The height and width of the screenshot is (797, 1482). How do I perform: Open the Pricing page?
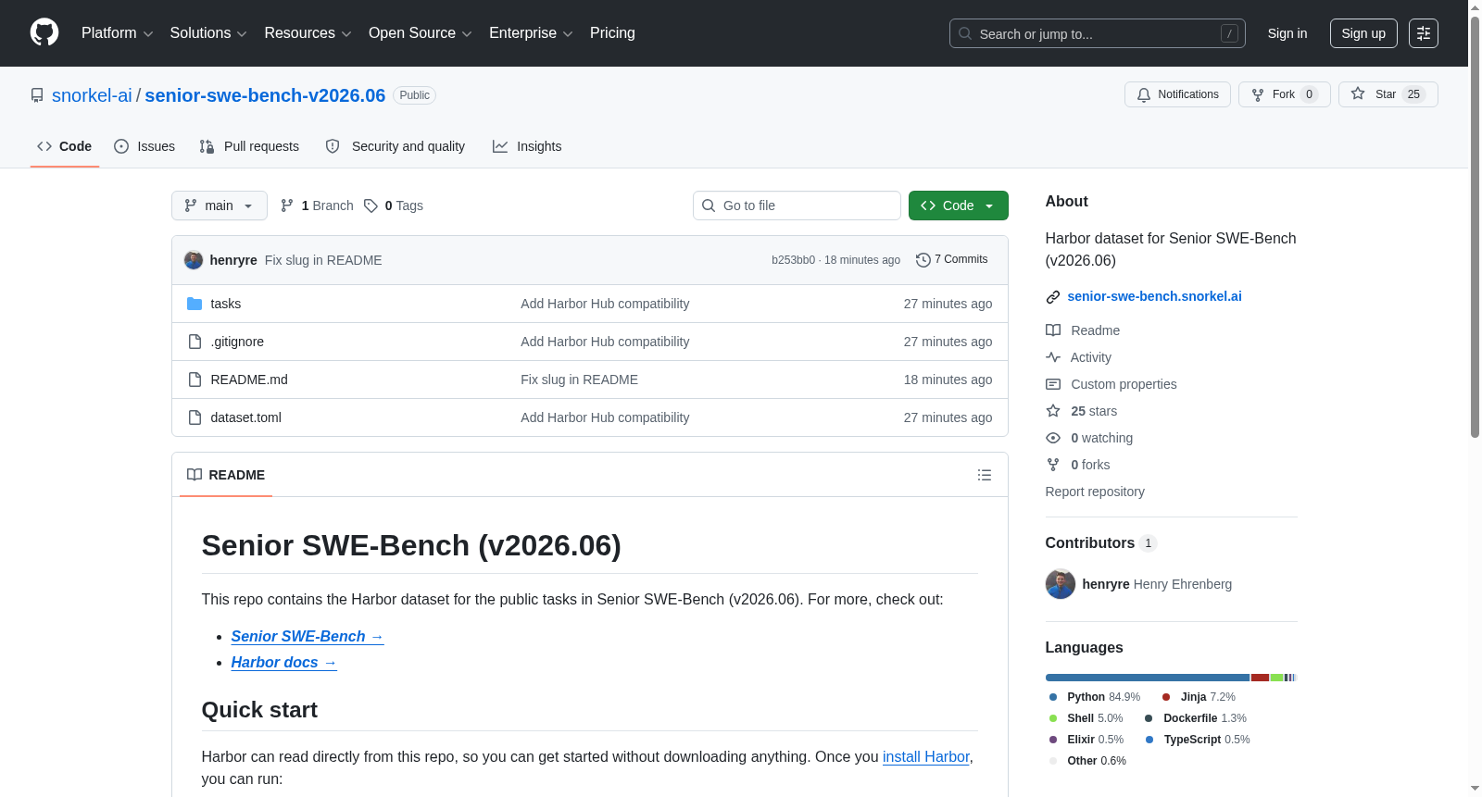pos(612,33)
